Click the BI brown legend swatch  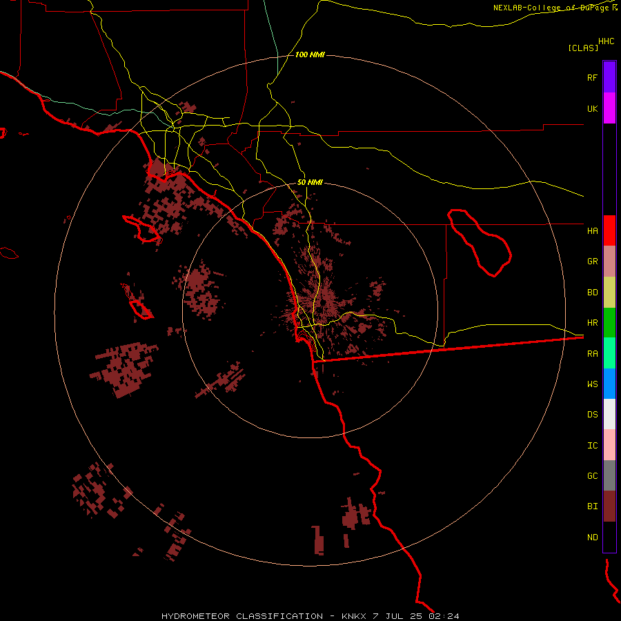tap(609, 506)
